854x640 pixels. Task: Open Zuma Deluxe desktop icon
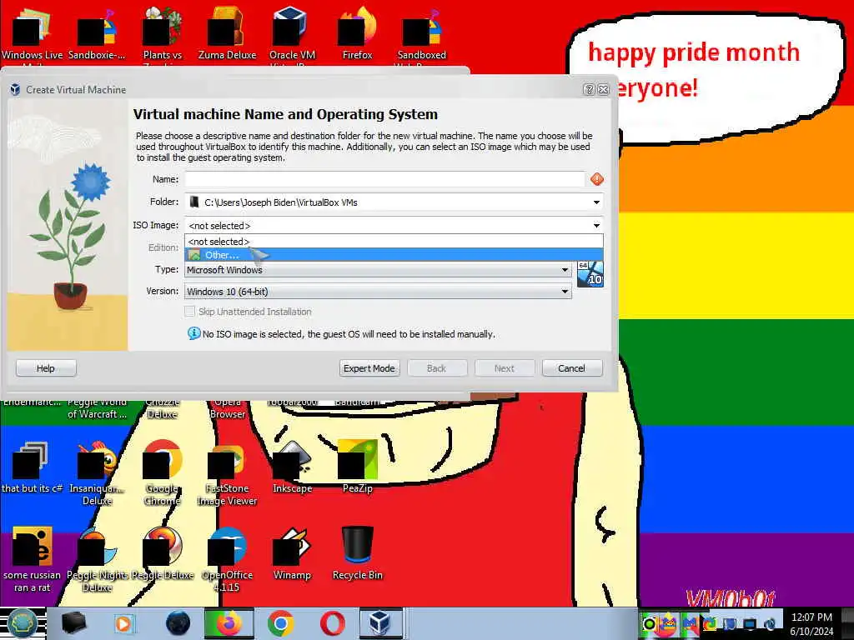227,35
